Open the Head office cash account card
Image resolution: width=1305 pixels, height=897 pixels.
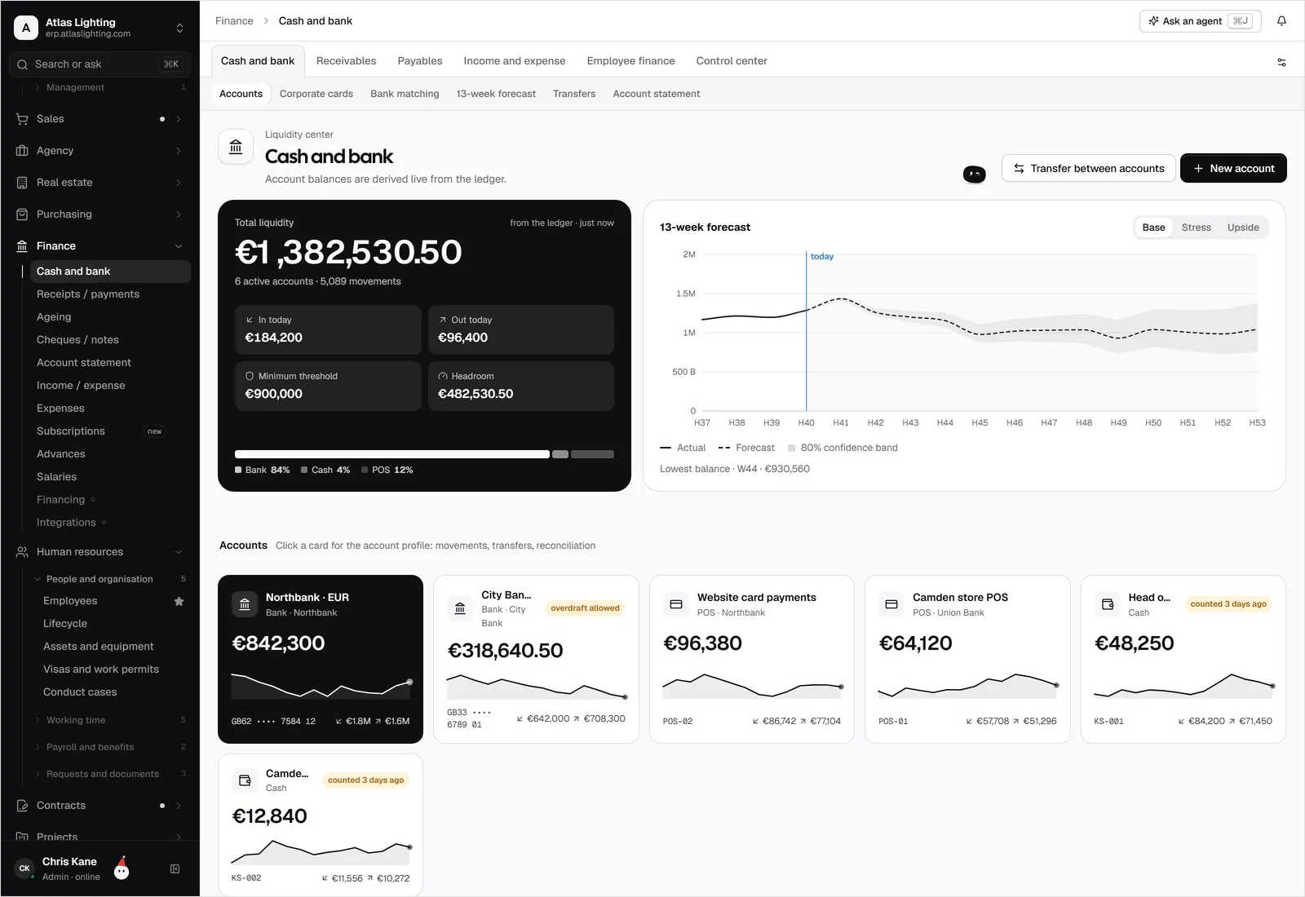click(1183, 660)
